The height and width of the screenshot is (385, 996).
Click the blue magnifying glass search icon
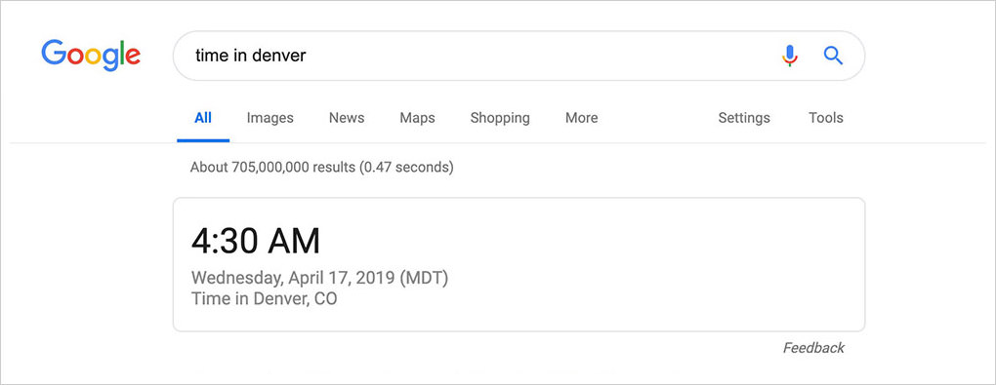tap(833, 56)
